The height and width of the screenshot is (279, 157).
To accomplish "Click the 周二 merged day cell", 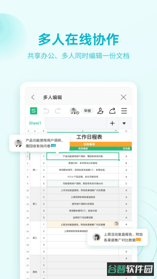I will [x=35, y=204].
